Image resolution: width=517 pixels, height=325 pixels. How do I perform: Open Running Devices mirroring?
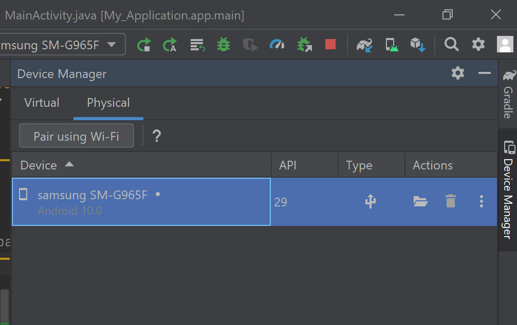point(392,45)
